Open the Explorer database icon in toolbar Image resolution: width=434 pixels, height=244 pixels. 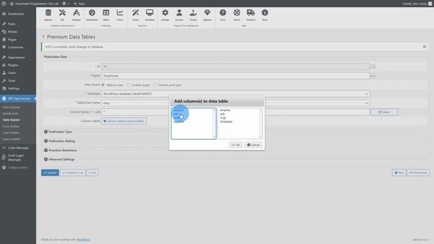coord(48,15)
